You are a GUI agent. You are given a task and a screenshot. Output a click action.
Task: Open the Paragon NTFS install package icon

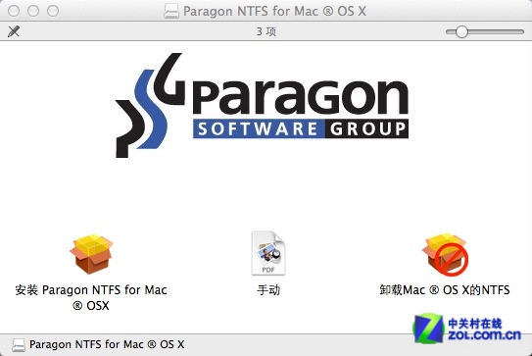[91, 254]
